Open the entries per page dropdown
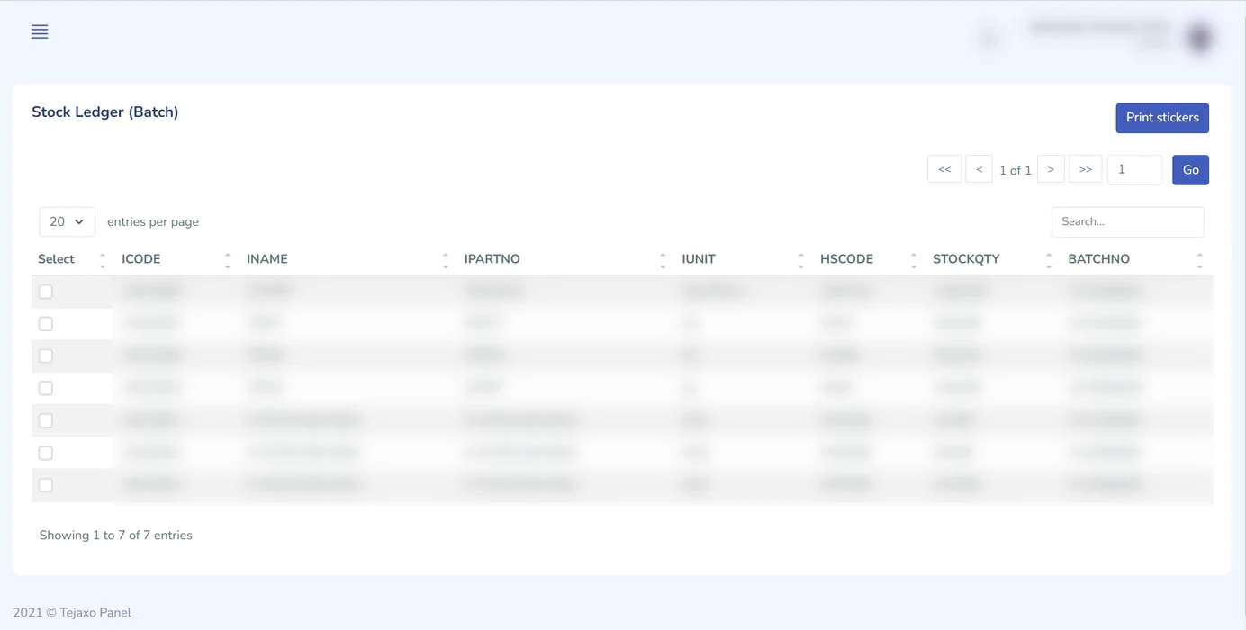The width and height of the screenshot is (1246, 630). point(67,221)
